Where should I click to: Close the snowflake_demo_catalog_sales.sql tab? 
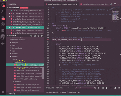pyautogui.click(x=77, y=4)
